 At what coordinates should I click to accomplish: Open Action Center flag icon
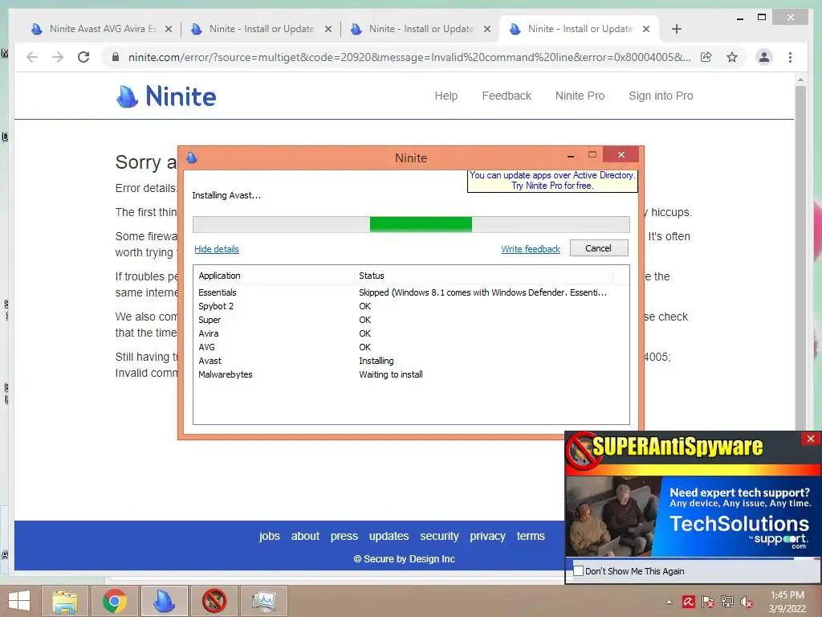click(x=708, y=602)
